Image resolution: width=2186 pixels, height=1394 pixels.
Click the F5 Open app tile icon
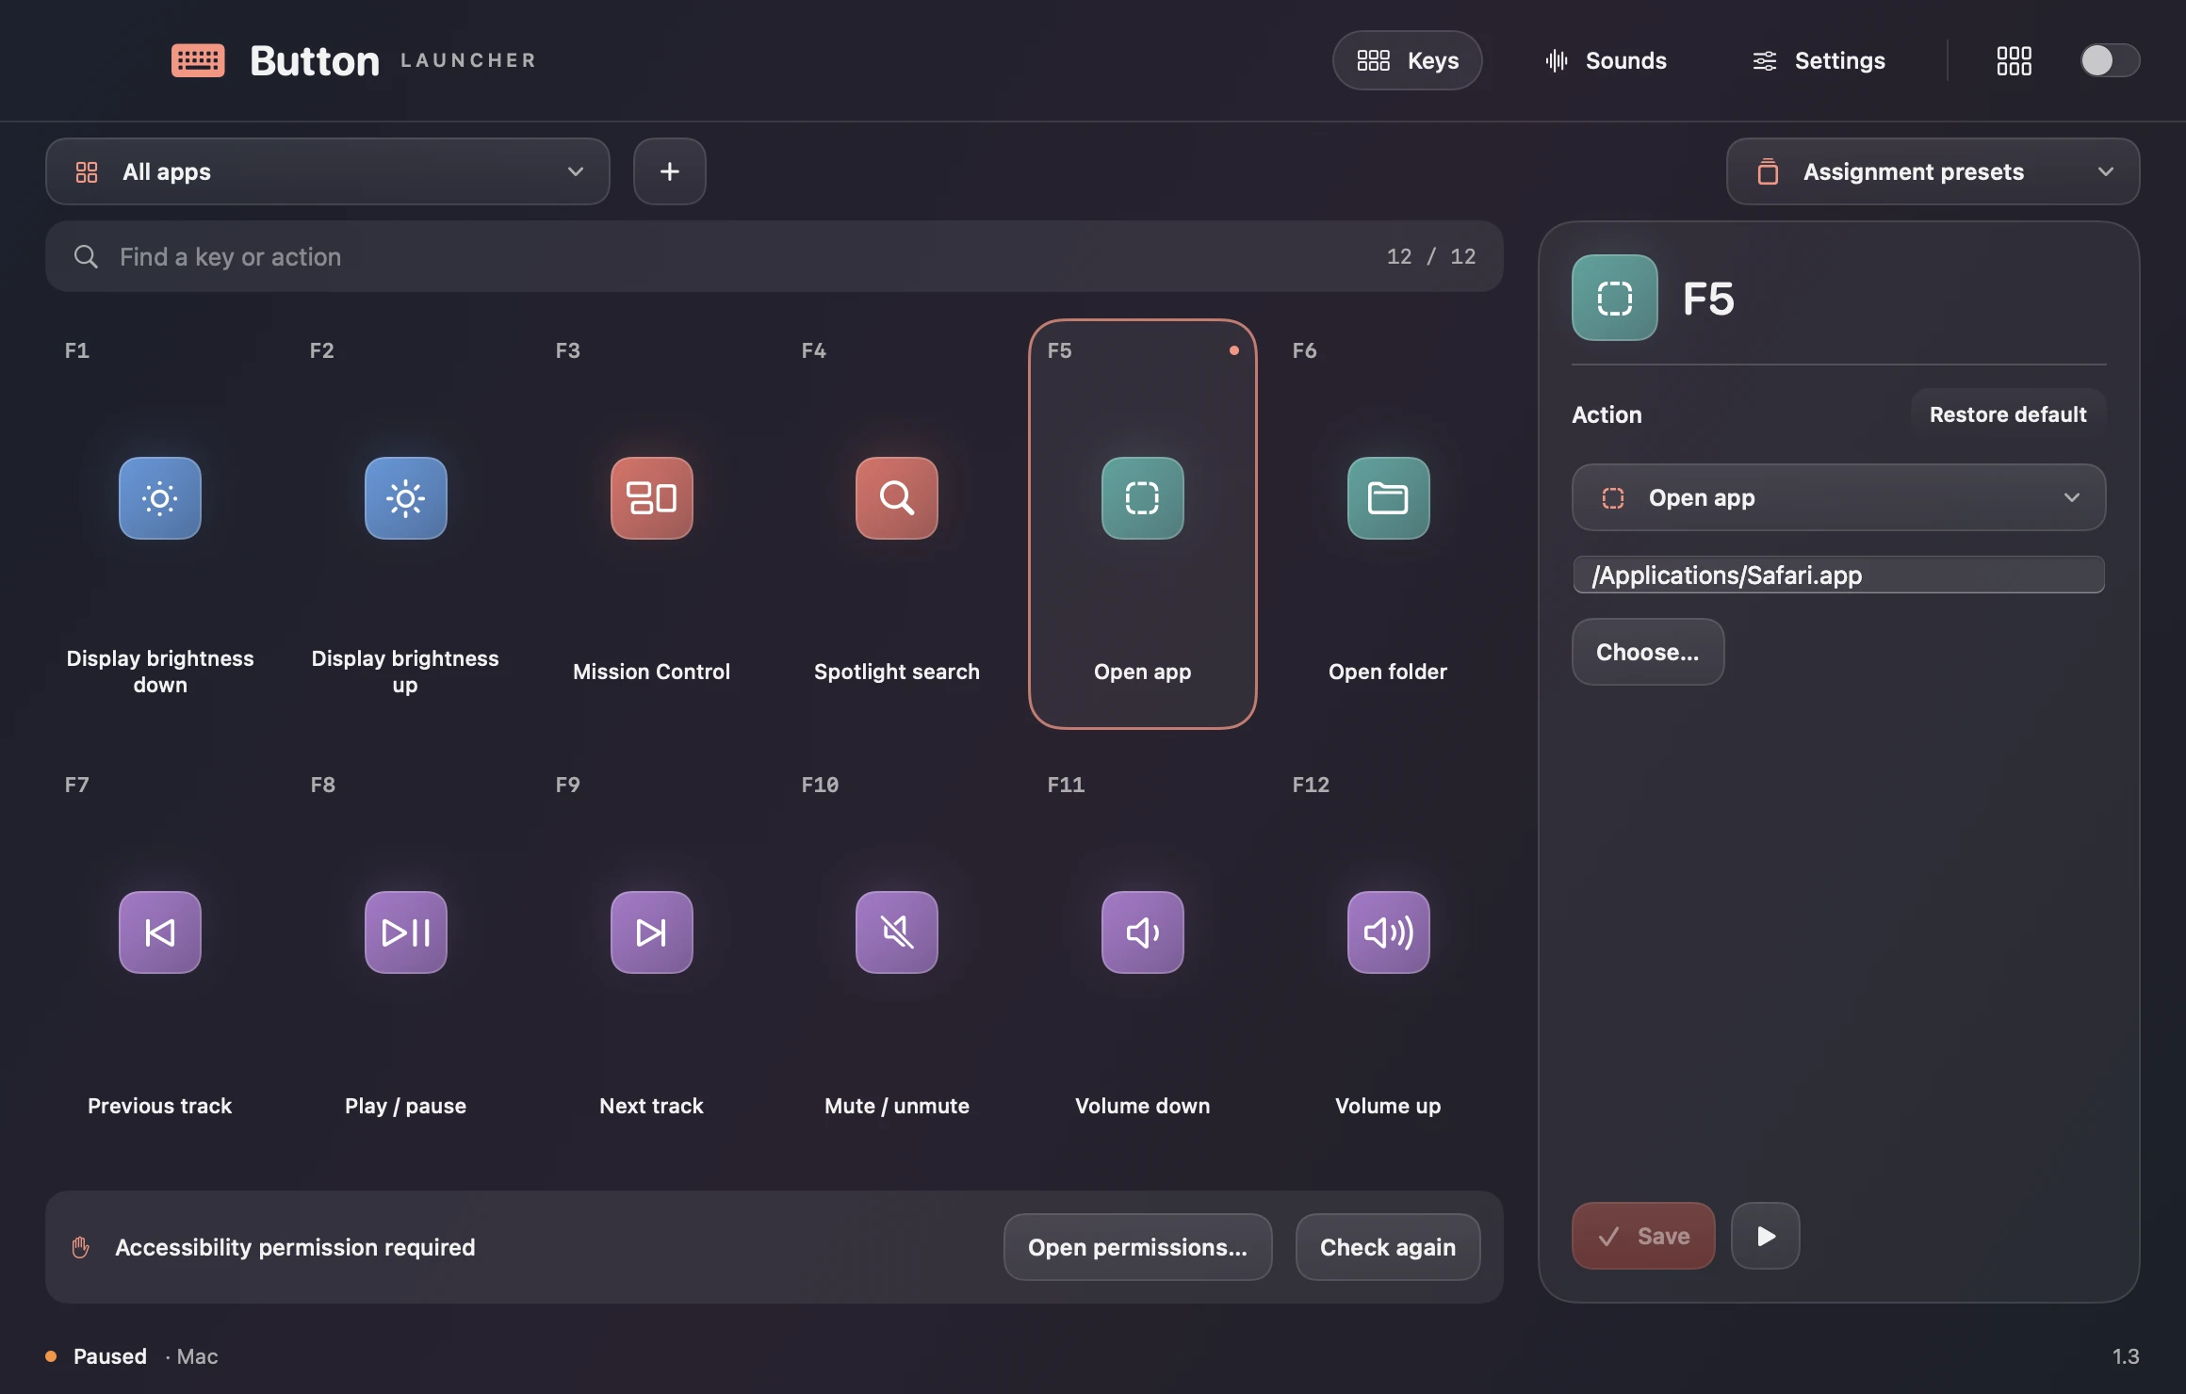point(1143,498)
